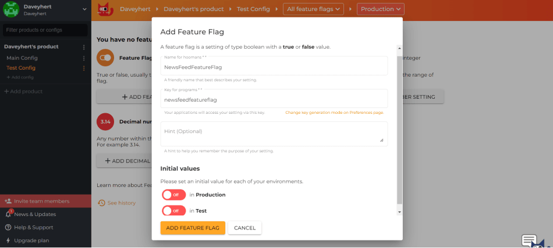Open the All feature flags dropdown

(313, 9)
